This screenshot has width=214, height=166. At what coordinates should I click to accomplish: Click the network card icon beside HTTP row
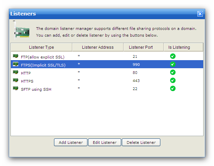16,72
